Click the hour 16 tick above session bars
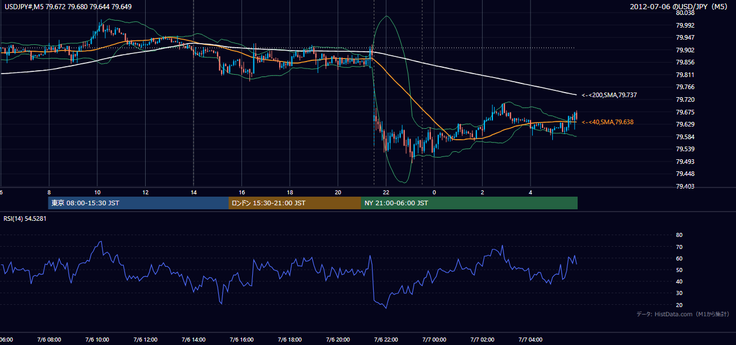 pyautogui.click(x=241, y=192)
